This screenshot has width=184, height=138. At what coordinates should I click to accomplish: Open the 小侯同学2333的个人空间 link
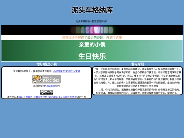coord(66,71)
